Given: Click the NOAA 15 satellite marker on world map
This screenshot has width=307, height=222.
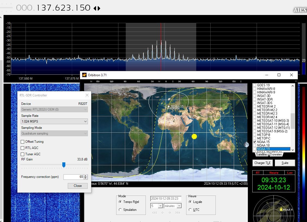Looking at the screenshot, I should coord(168,107).
